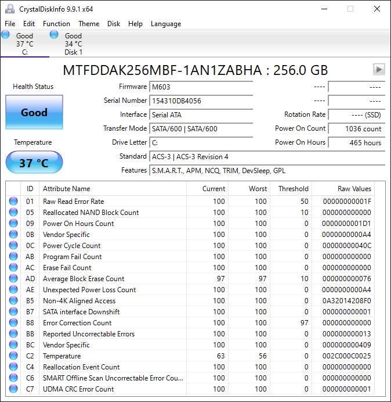
Task: Click the Features field listing S.M.A.R.T., APM
Action: (x=267, y=170)
